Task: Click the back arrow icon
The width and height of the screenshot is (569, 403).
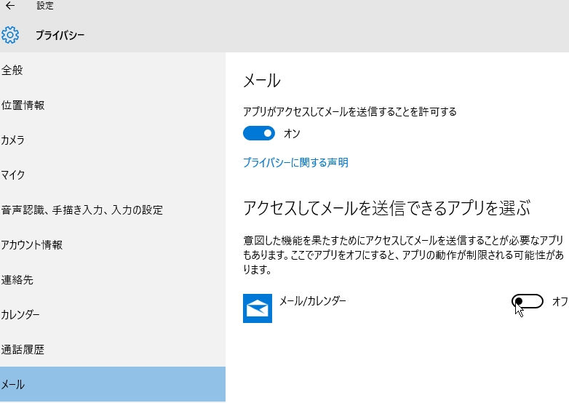Action: pos(10,5)
